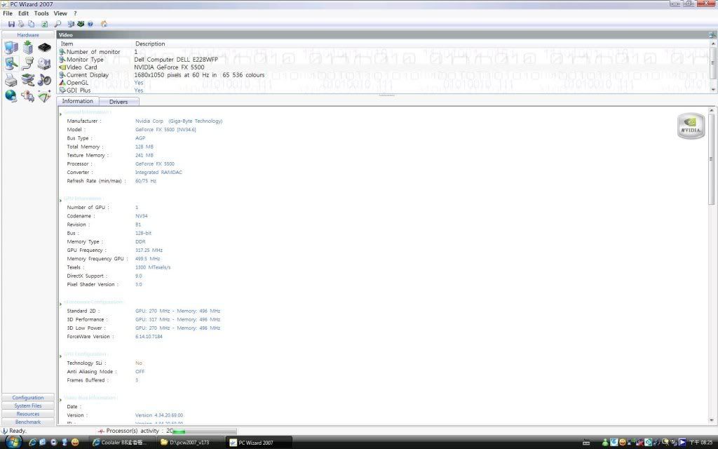Collapse the Performance Configuration section arrow
The height and width of the screenshot is (449, 718).
60,304
